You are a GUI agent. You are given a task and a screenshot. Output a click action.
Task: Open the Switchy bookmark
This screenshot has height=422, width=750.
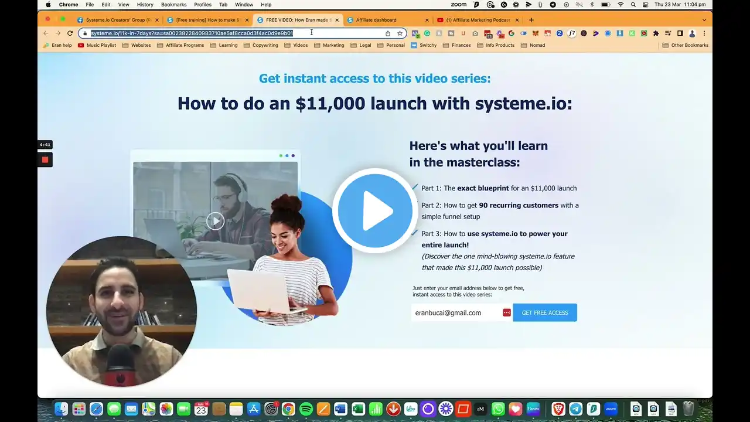(424, 45)
